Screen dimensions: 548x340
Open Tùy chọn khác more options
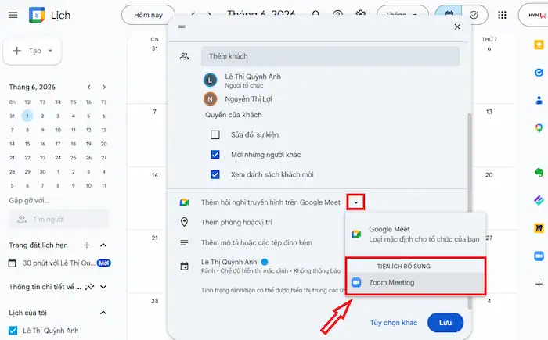click(x=394, y=323)
